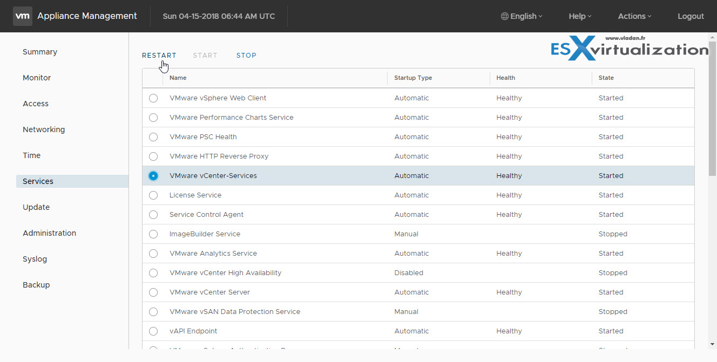Select the vAPI Endpoint radio button
The height and width of the screenshot is (362, 717).
(153, 331)
